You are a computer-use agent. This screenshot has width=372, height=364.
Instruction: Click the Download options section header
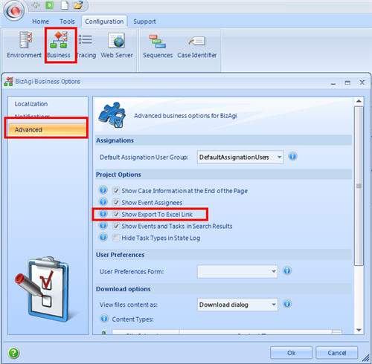pyautogui.click(x=124, y=289)
